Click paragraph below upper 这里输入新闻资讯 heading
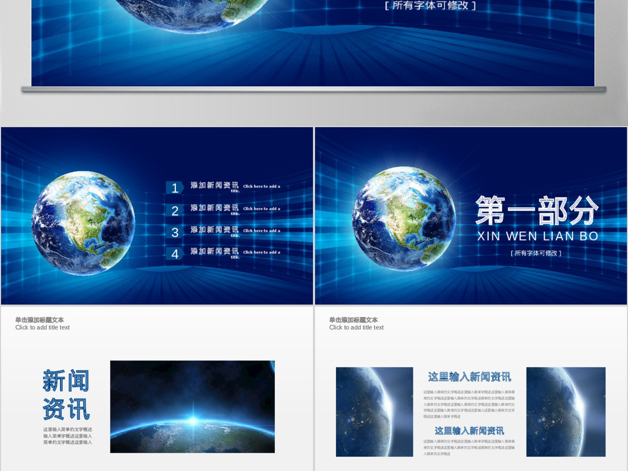The height and width of the screenshot is (471, 628). coord(469,404)
